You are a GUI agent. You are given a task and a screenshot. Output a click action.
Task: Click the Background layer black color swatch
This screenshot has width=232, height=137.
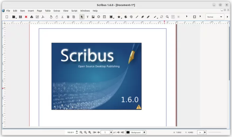(x=128, y=132)
